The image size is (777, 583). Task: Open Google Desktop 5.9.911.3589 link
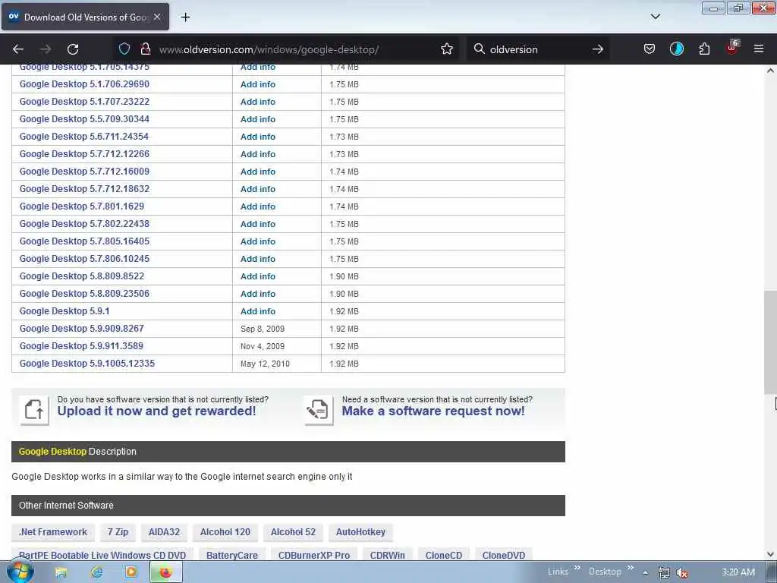[x=81, y=346]
